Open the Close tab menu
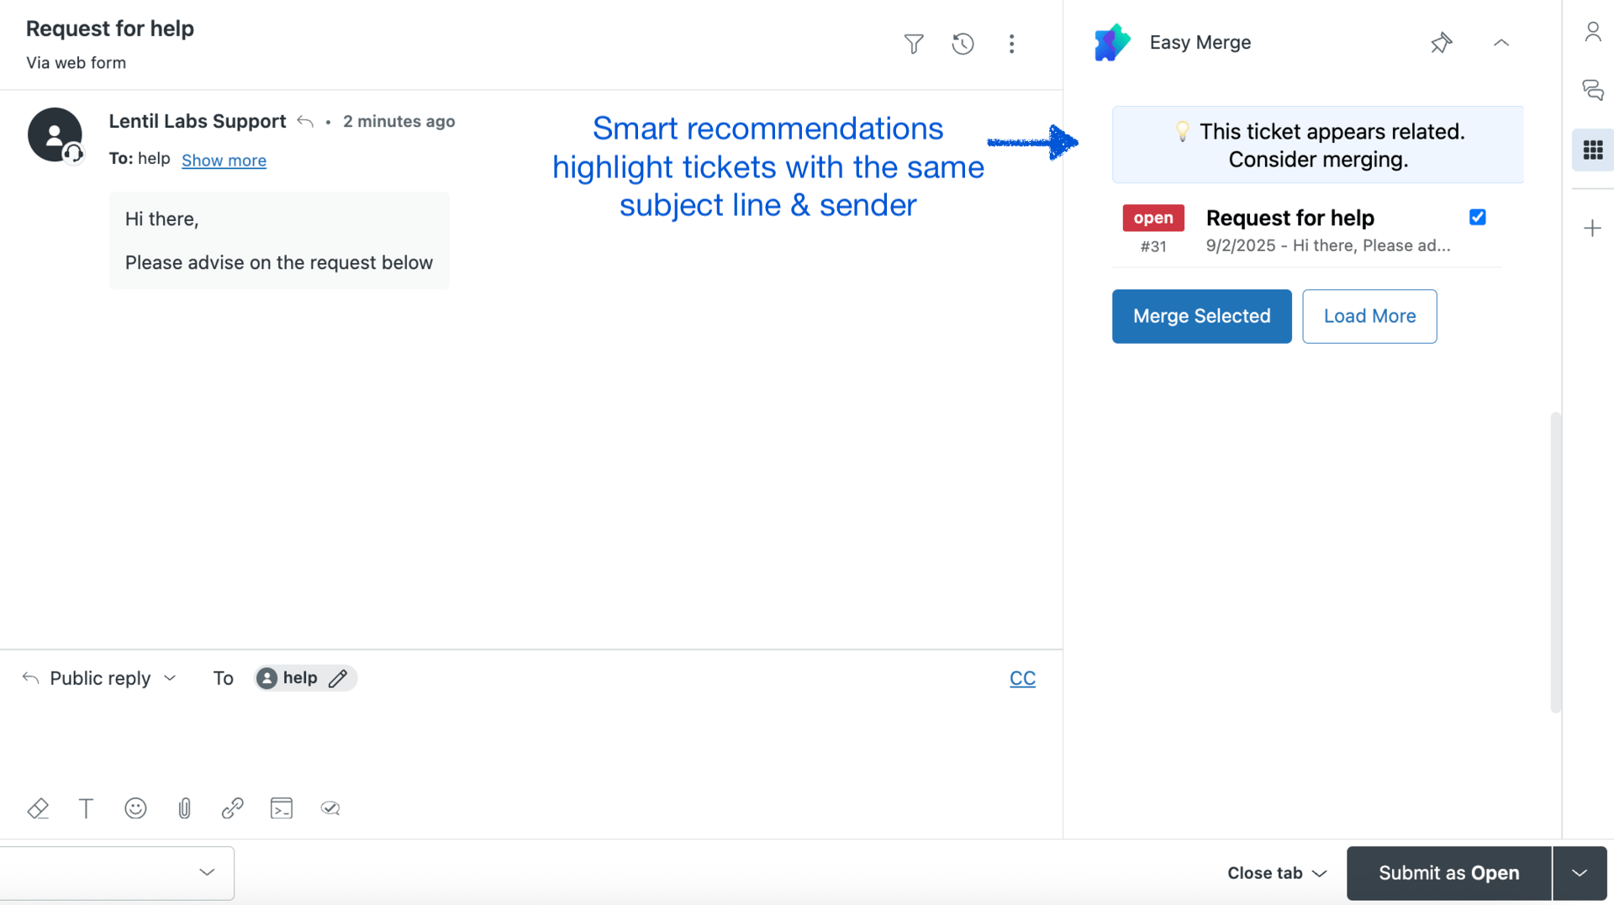The height and width of the screenshot is (905, 1614). pos(1276,873)
